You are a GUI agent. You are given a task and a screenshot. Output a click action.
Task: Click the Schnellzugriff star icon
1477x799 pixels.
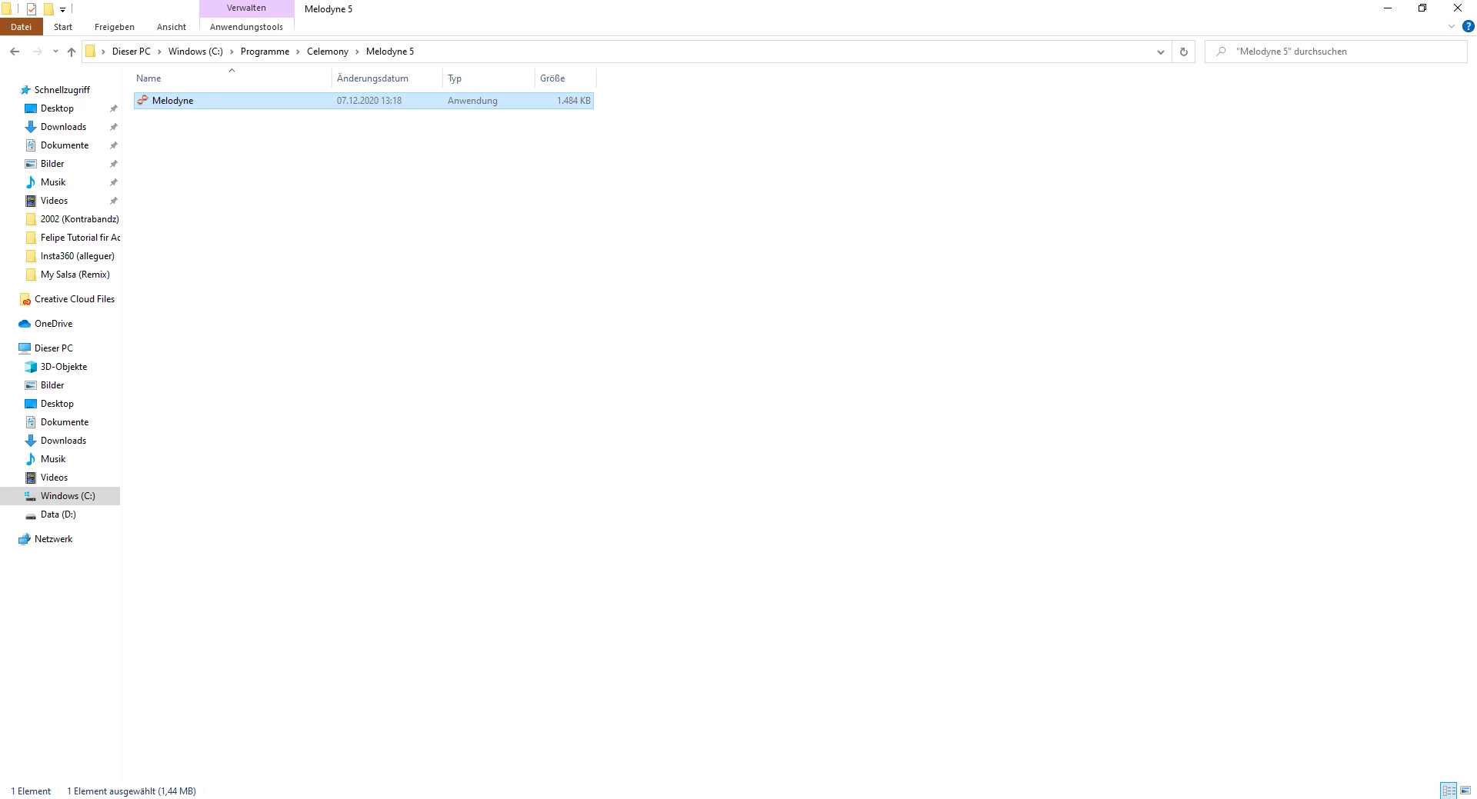click(x=25, y=90)
